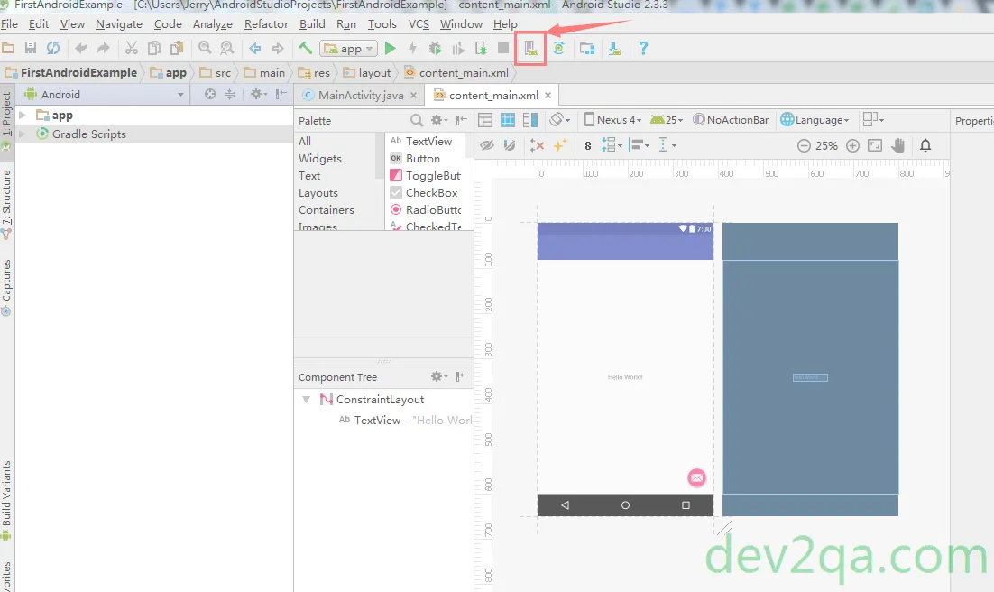Open the Language locale dropdown
Image resolution: width=994 pixels, height=592 pixels.
click(x=815, y=120)
